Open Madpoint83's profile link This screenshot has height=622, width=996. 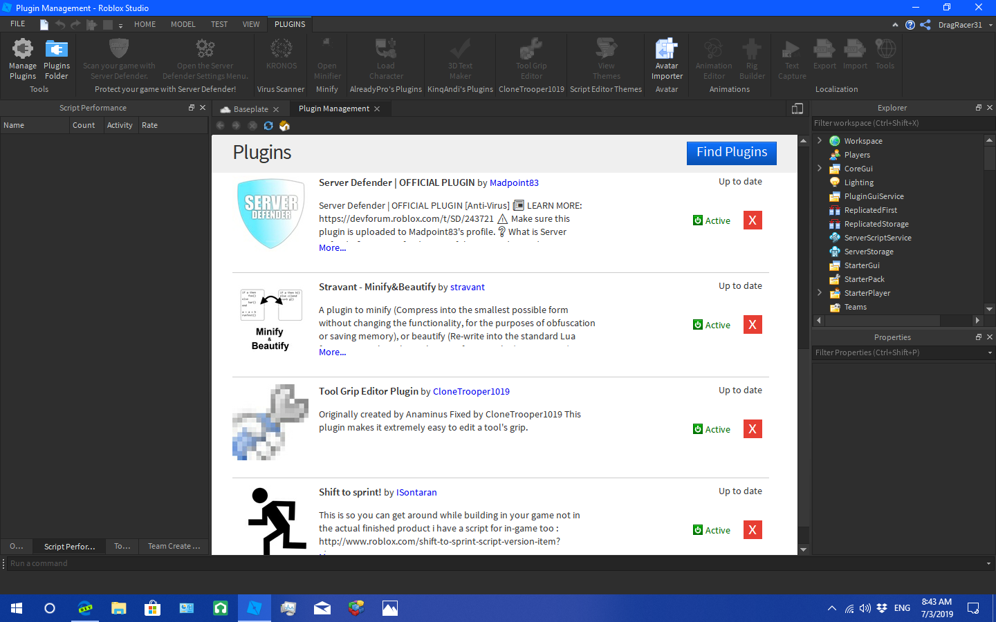click(x=514, y=182)
